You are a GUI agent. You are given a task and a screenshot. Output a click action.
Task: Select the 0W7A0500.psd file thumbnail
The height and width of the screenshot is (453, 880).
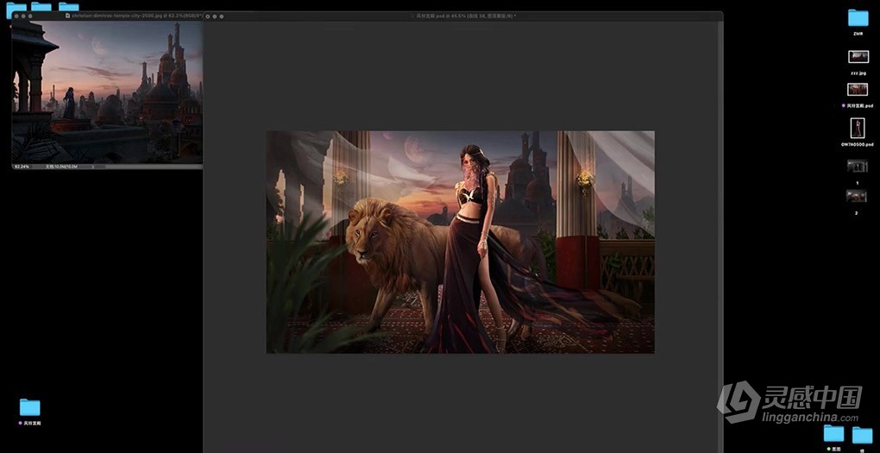[x=858, y=127]
